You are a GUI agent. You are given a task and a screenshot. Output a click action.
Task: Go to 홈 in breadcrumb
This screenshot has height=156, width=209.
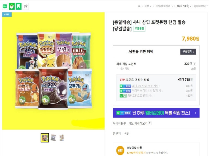pos(139,6)
